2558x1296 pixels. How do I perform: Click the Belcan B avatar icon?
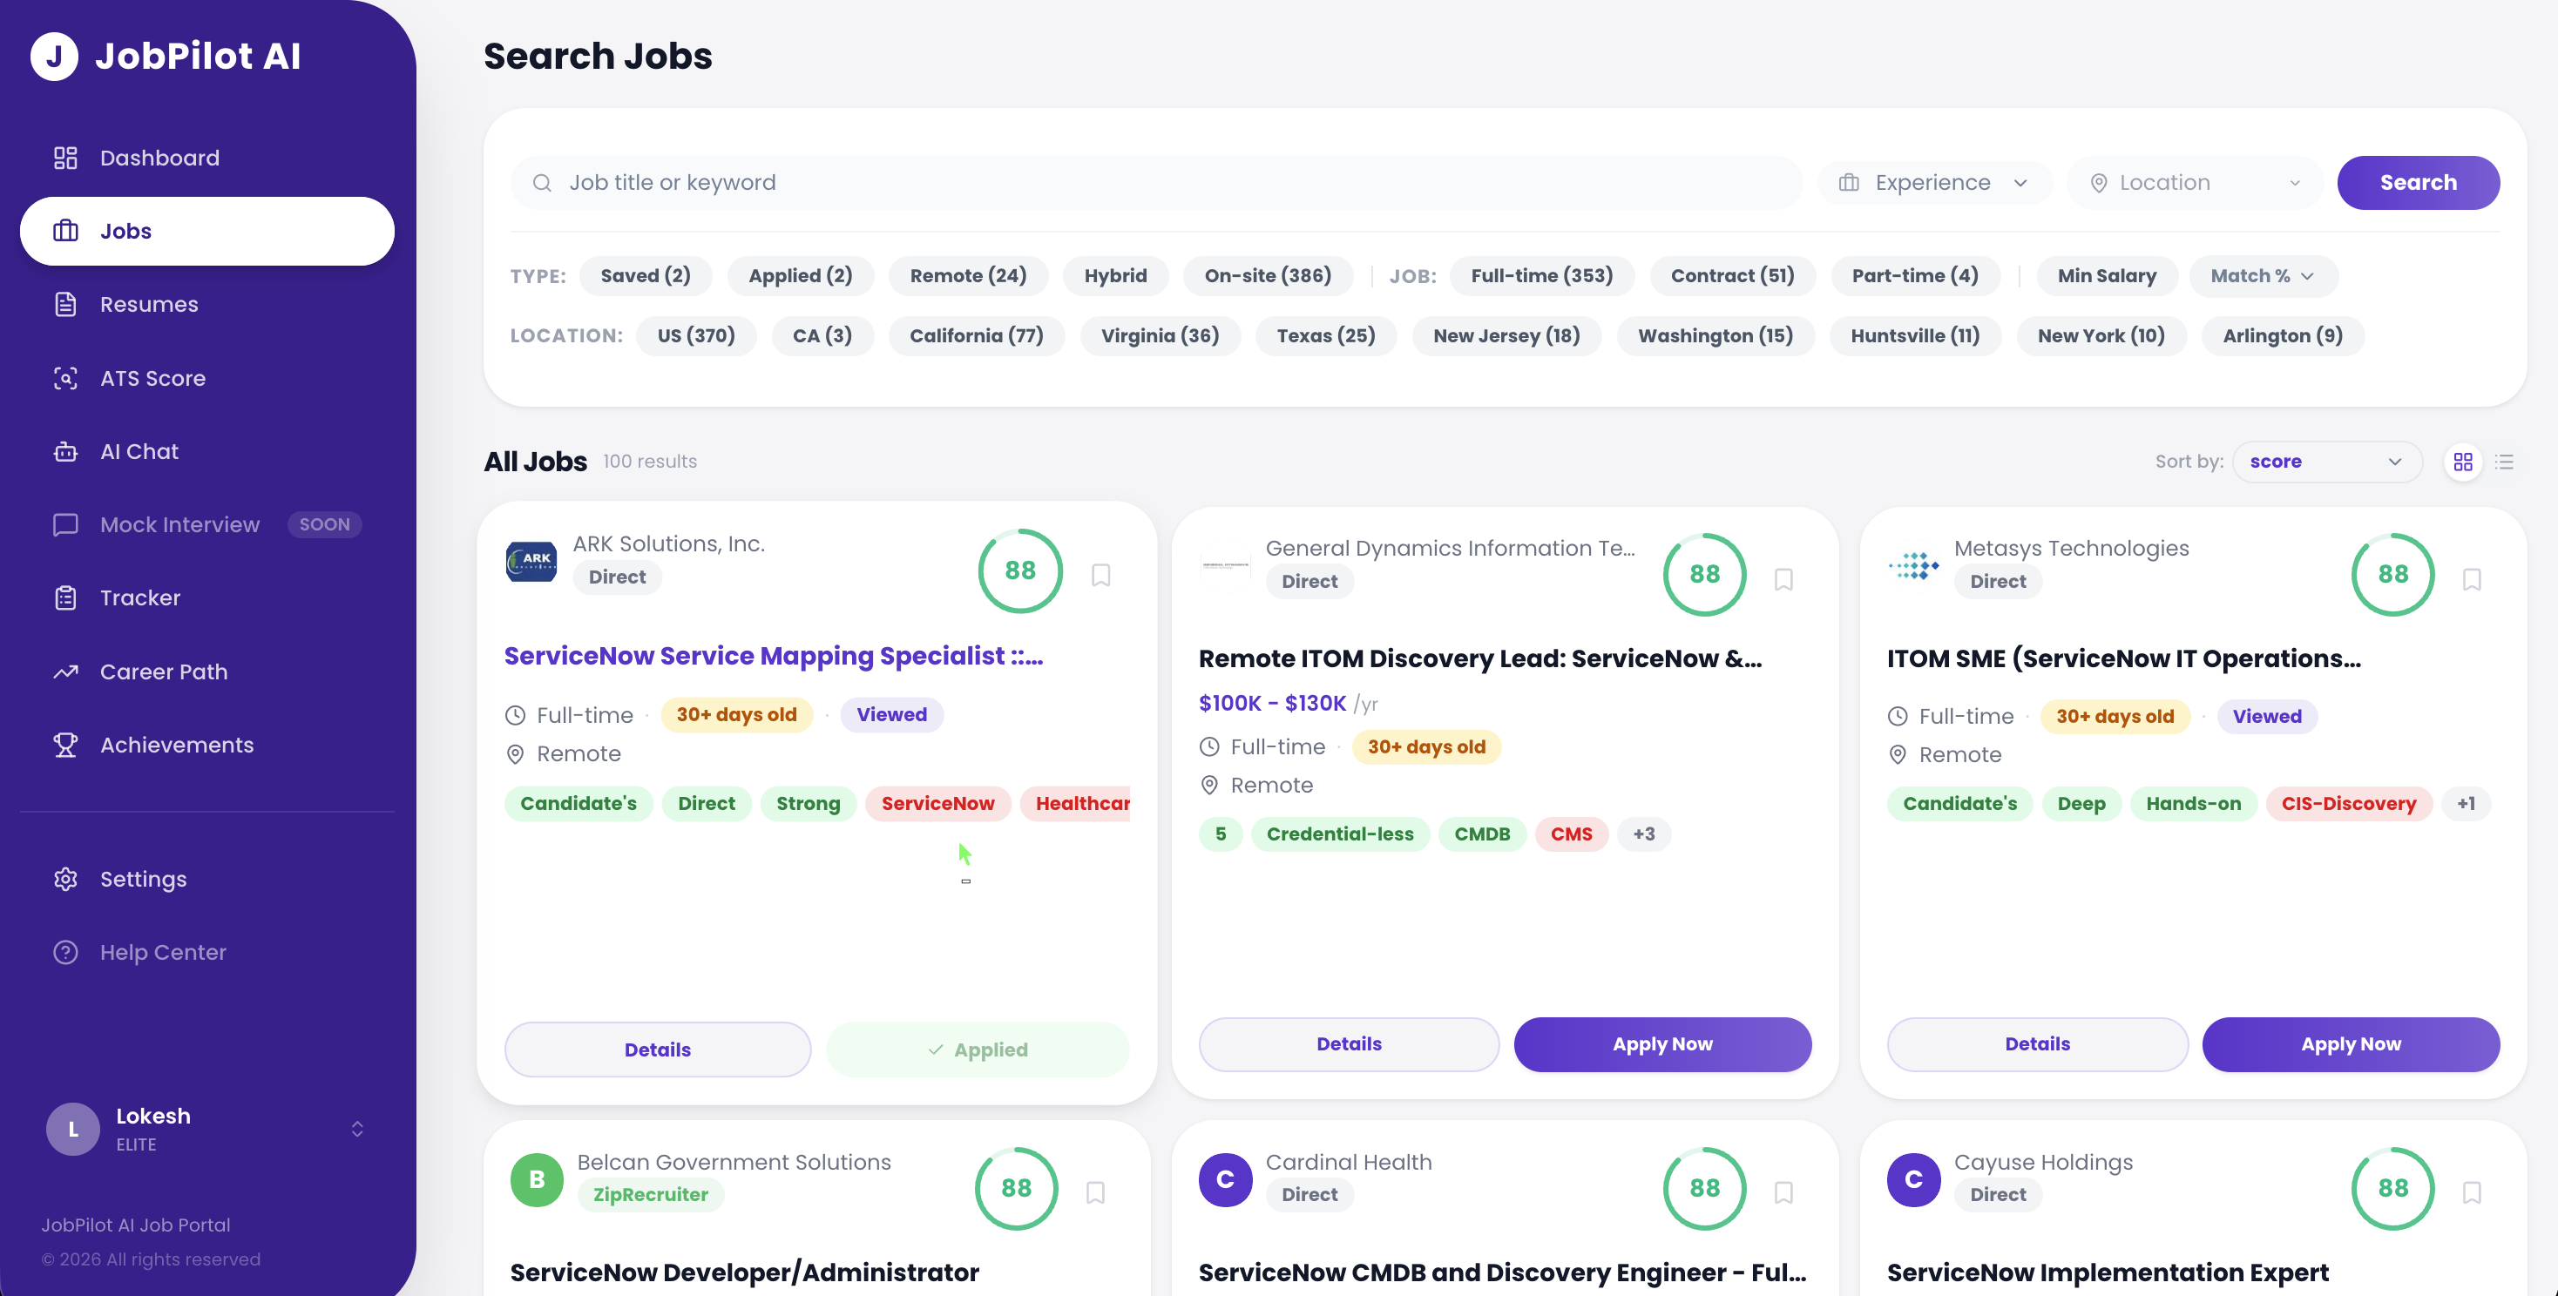pyautogui.click(x=536, y=1179)
